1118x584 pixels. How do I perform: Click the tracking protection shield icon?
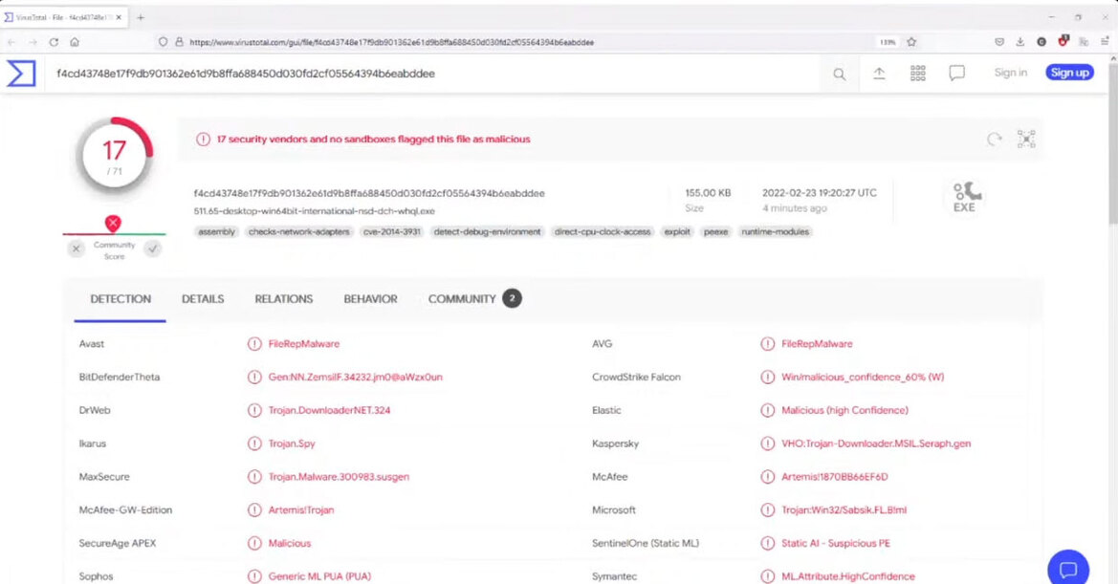[164, 42]
